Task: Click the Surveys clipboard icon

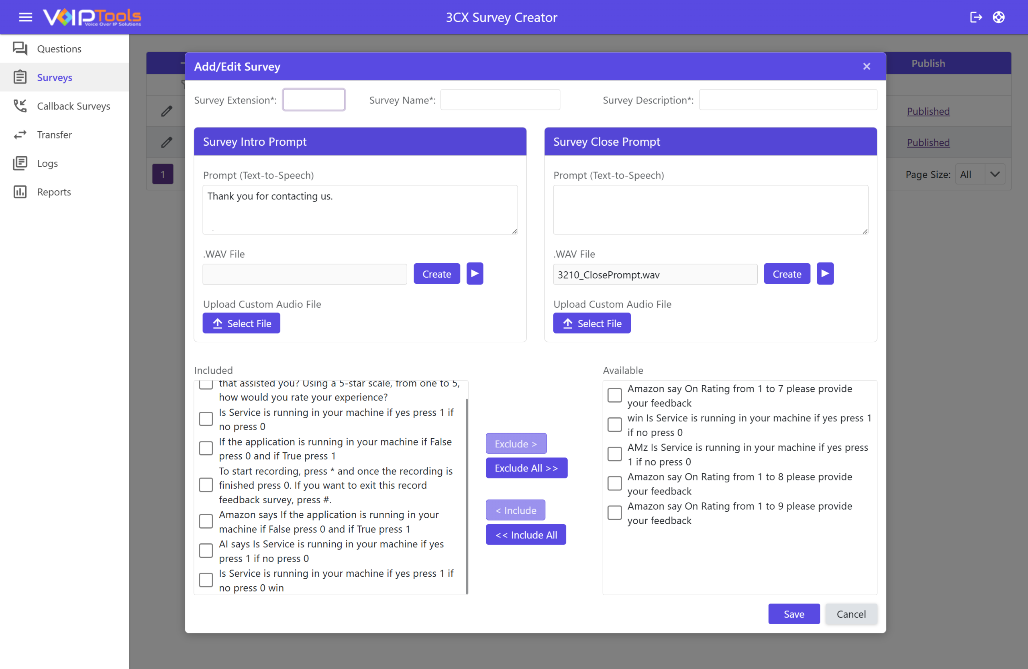Action: coord(20,77)
